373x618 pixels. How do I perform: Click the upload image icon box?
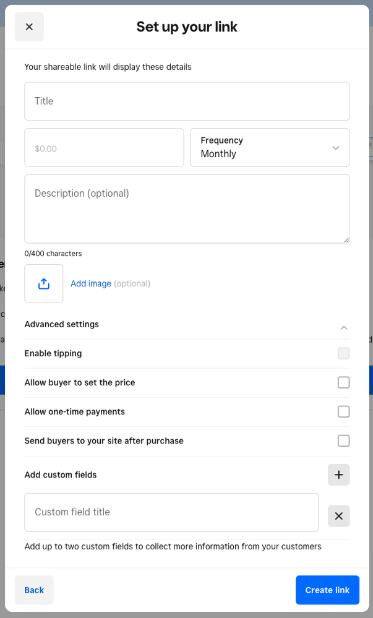tap(44, 283)
